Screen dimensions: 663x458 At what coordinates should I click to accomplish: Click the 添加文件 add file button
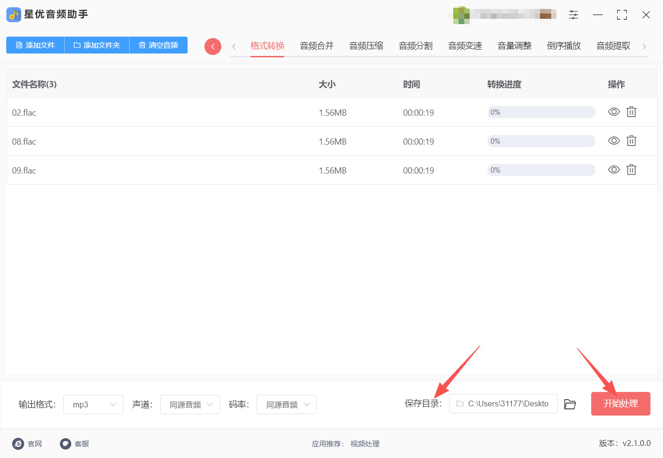pyautogui.click(x=35, y=45)
